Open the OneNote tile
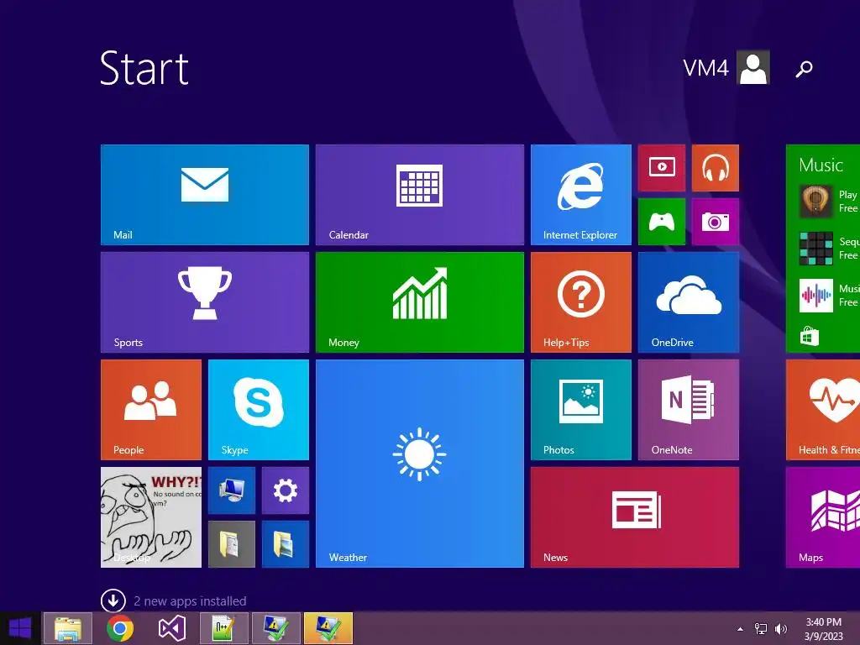Viewport: 860px width, 645px height. tap(689, 410)
